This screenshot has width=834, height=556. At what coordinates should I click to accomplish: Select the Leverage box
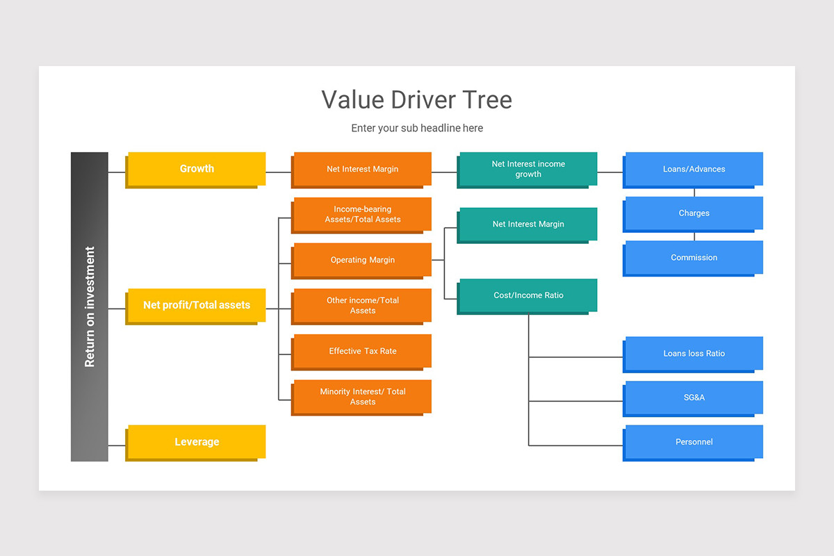point(197,442)
